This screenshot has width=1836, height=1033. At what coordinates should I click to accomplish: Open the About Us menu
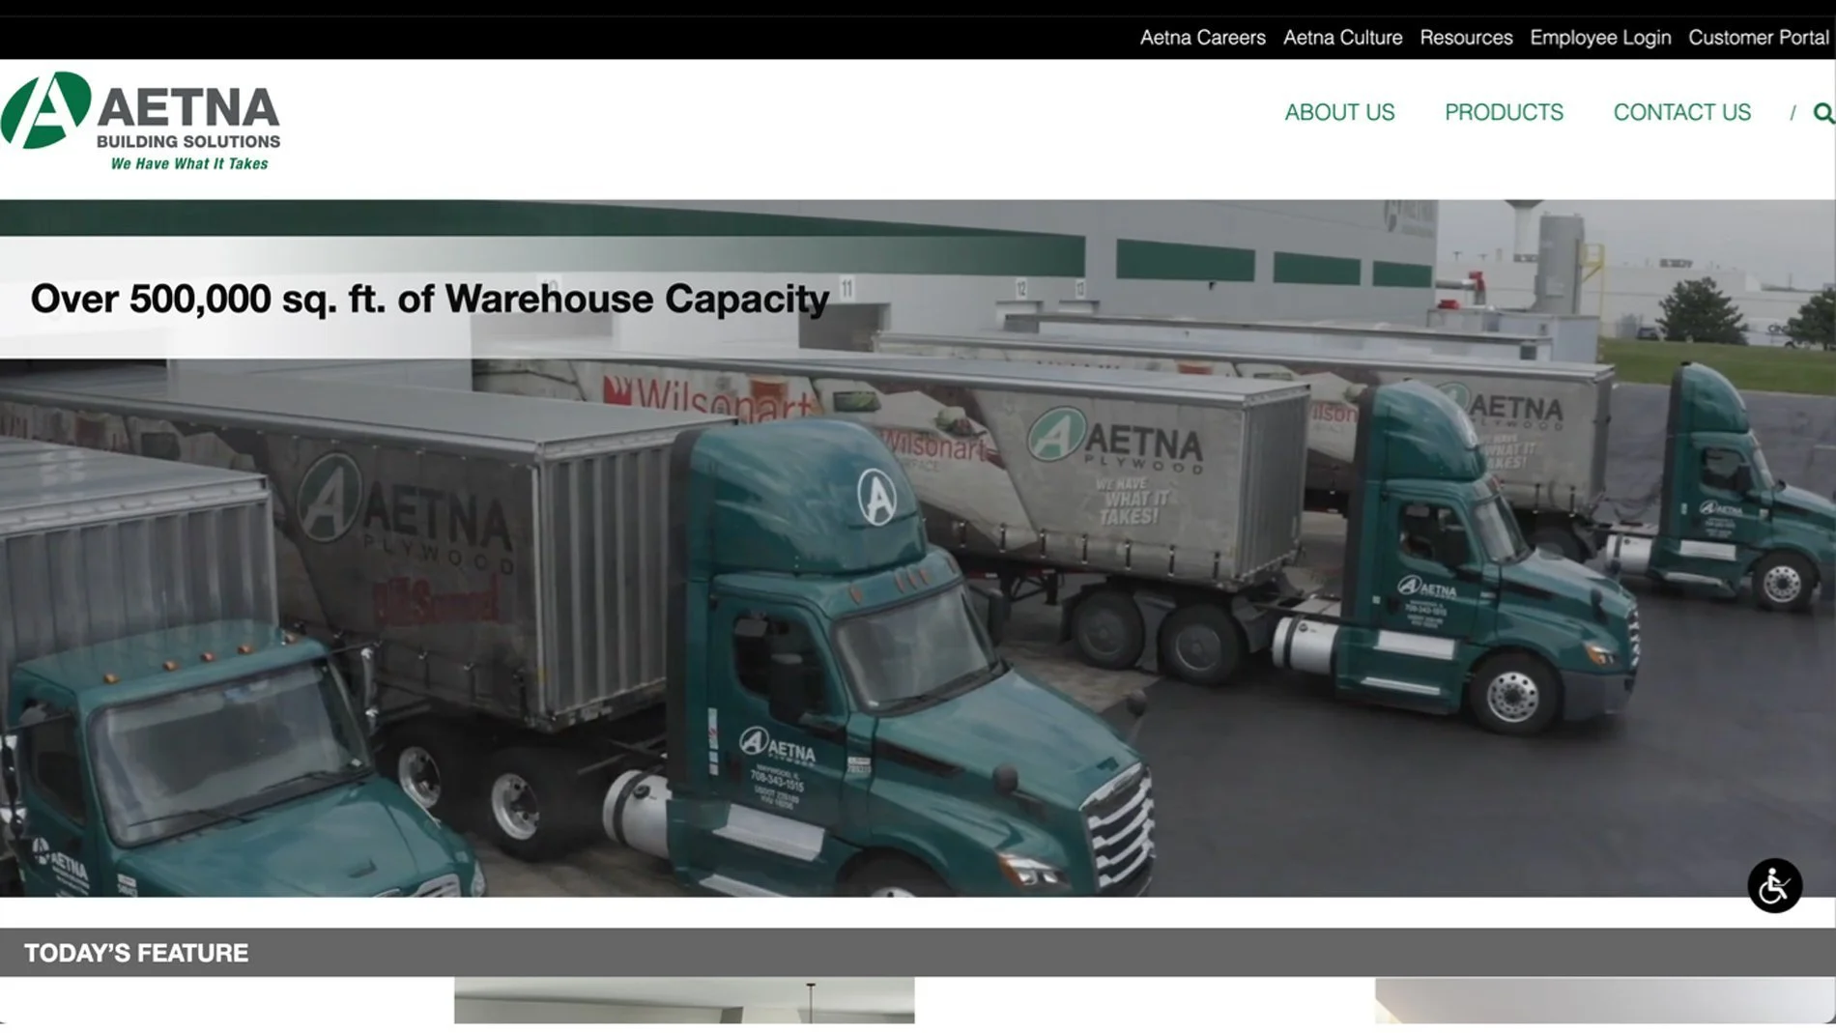point(1339,112)
